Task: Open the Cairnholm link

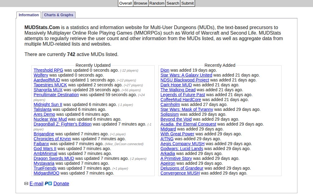Action: coord(170,105)
